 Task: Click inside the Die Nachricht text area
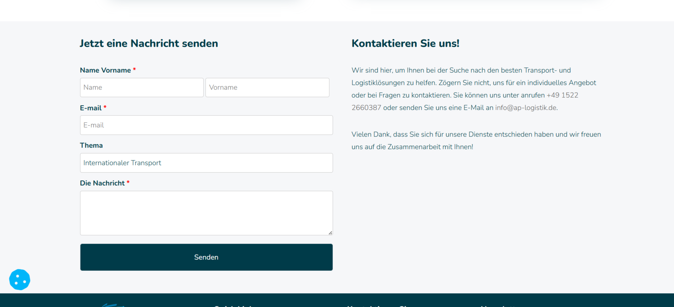click(206, 213)
